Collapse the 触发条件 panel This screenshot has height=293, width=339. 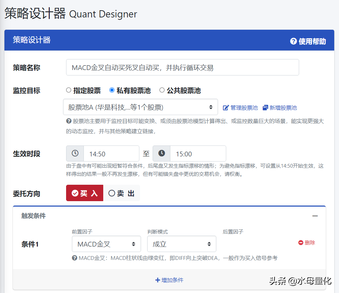[315, 216]
